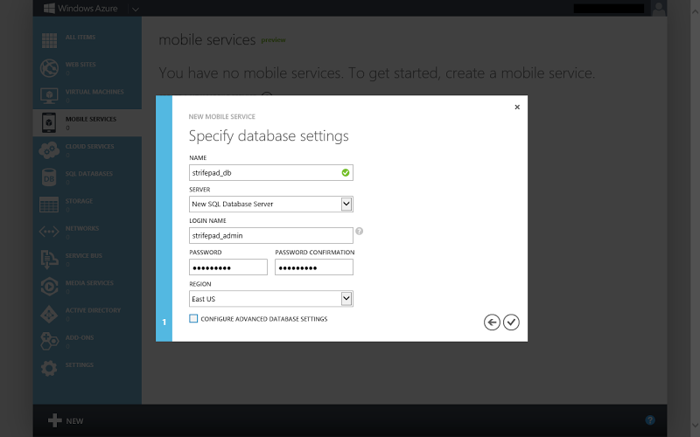This screenshot has width=700, height=437.
Task: Click the green preview label
Action: coord(273,39)
